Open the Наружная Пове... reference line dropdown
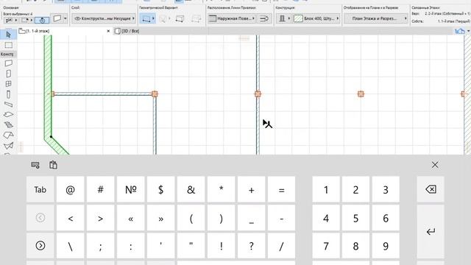 [232, 18]
